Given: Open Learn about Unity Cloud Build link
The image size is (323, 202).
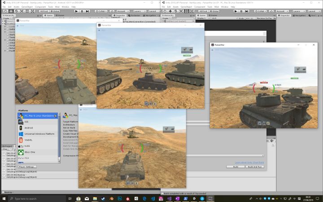Looking at the screenshot, I should 249,162.
